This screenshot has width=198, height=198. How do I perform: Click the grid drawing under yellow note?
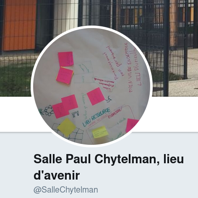[x=68, y=133]
